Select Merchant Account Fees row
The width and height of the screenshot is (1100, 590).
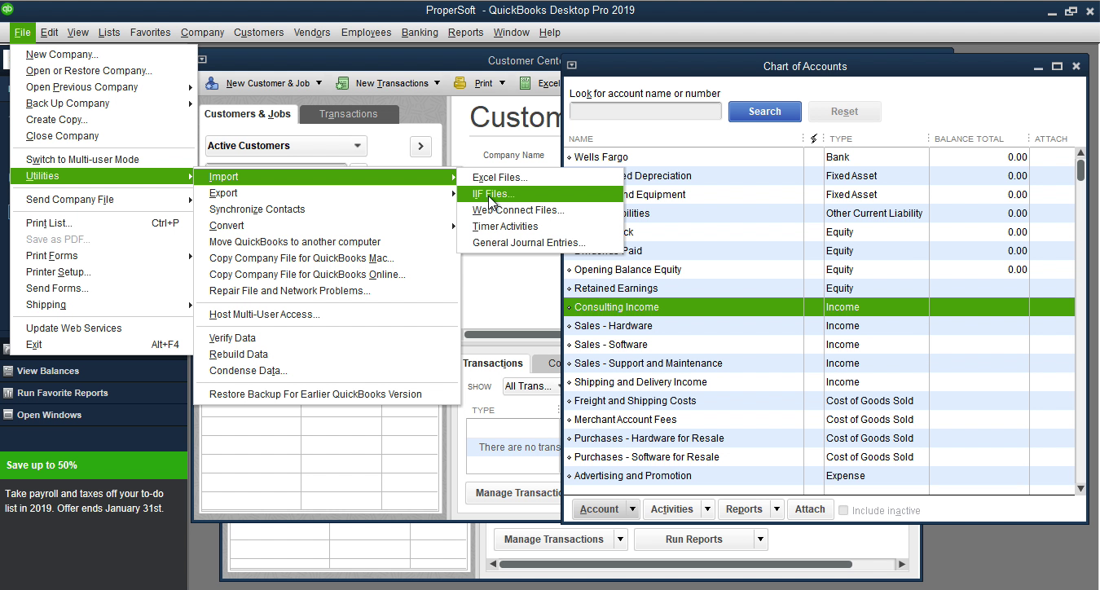[820, 420]
